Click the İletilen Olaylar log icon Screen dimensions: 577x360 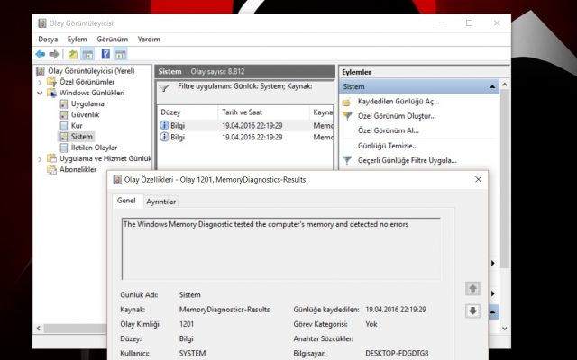pos(64,148)
